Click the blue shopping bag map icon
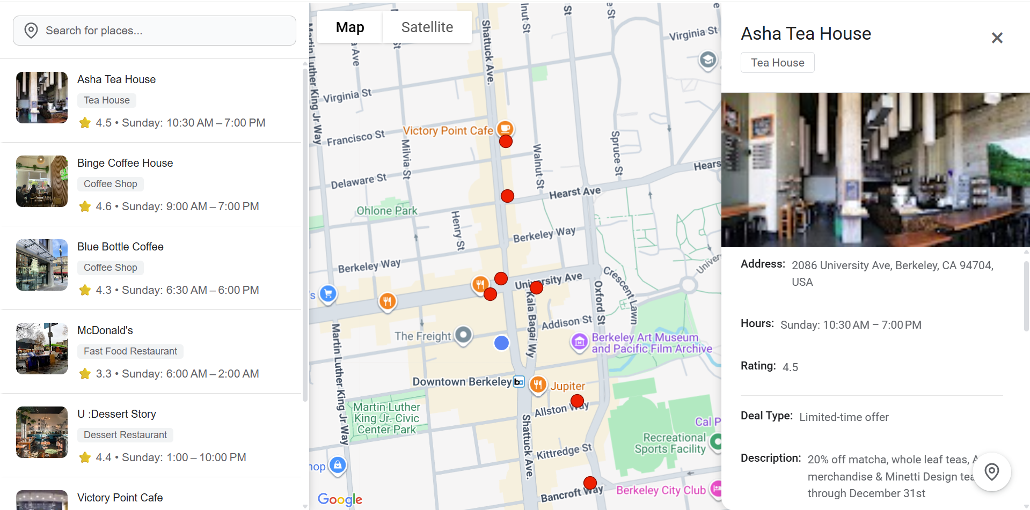The width and height of the screenshot is (1030, 510). (x=338, y=465)
